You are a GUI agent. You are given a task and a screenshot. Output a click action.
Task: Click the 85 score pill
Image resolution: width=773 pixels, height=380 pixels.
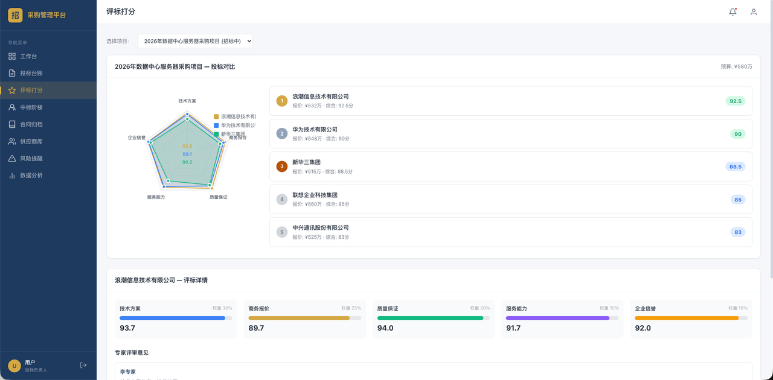738,199
